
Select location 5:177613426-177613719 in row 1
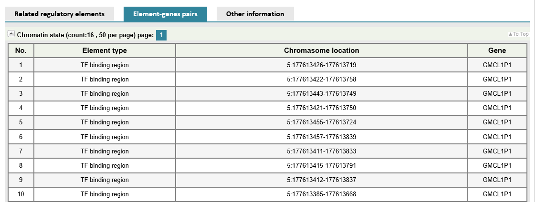[x=321, y=65]
